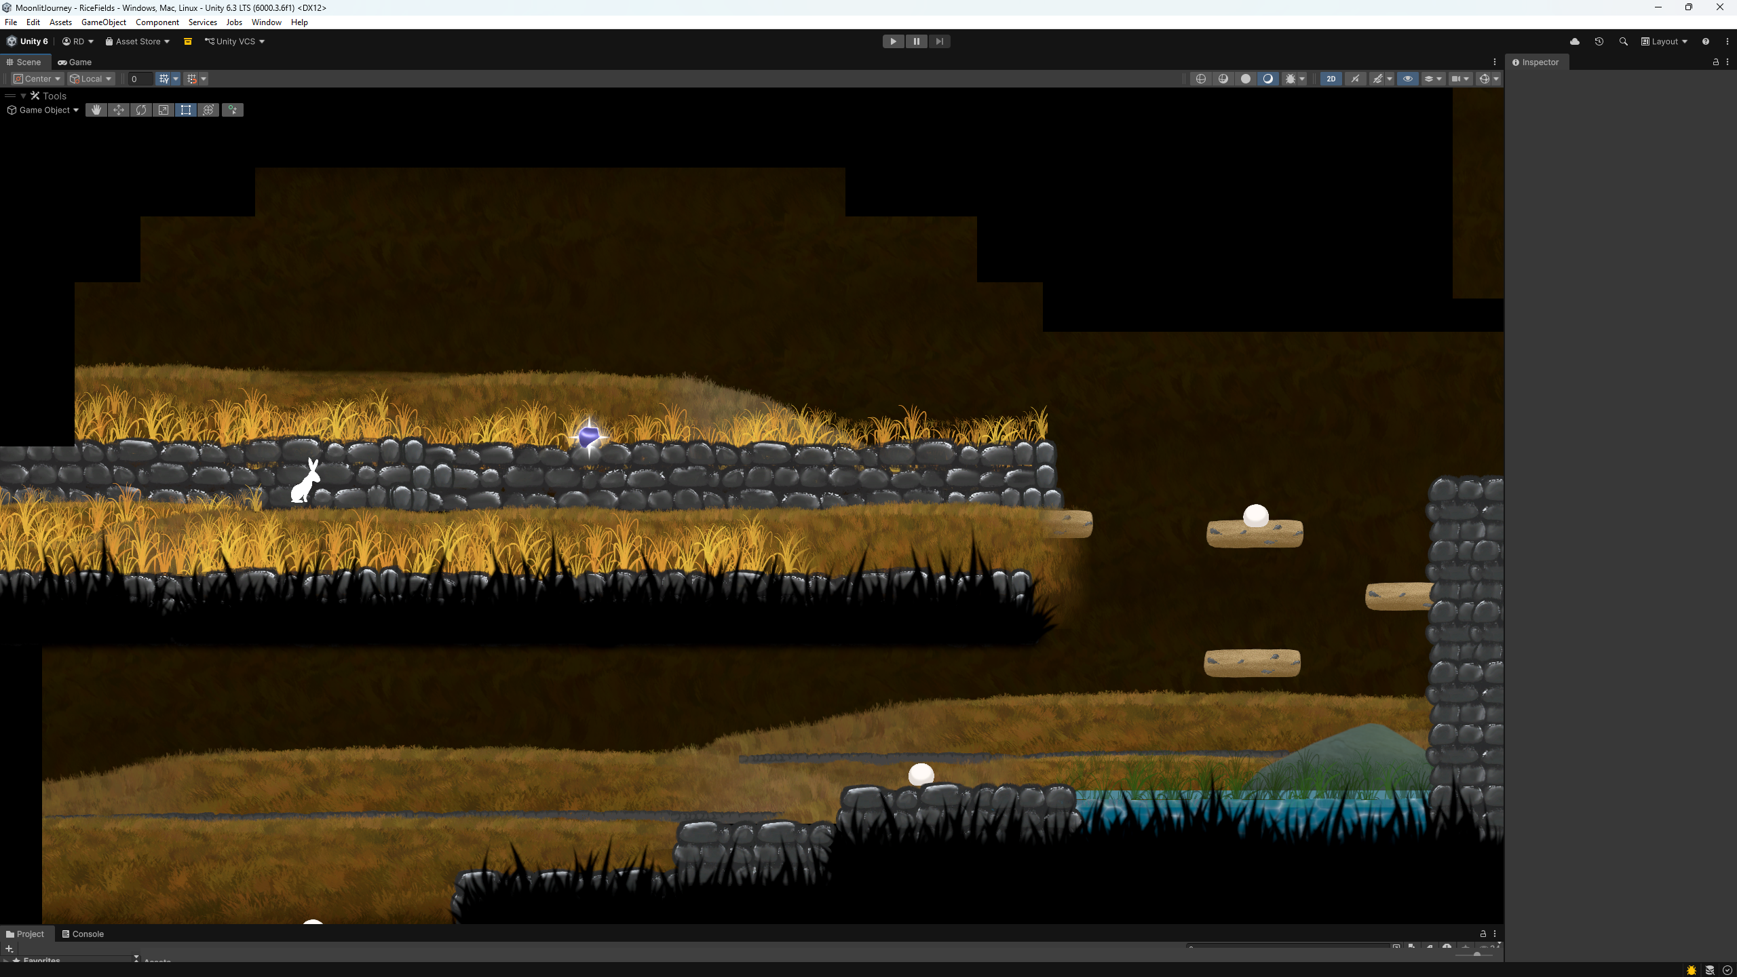Select the Rotate tool
This screenshot has width=1737, height=977.
tap(141, 110)
